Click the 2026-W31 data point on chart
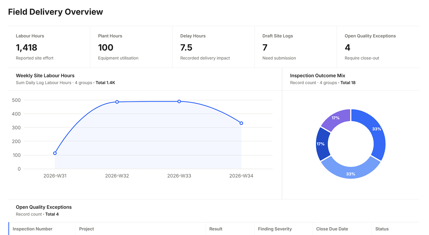Viewport: 429px width, 235px height. point(55,153)
